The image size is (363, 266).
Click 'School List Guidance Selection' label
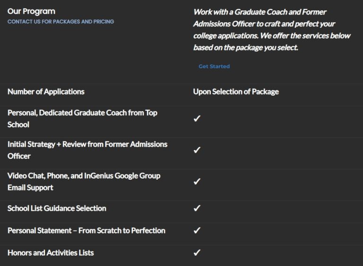(57, 208)
